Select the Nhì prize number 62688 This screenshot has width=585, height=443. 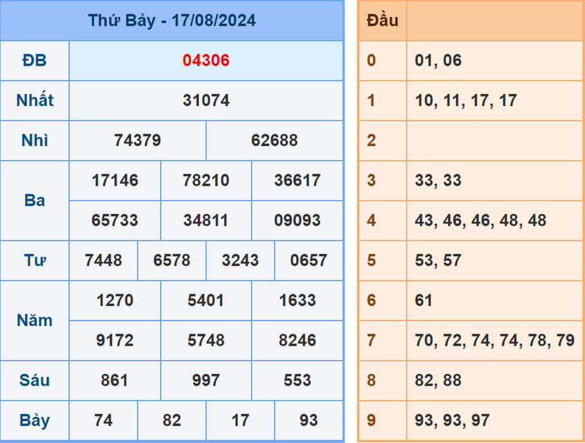pyautogui.click(x=274, y=140)
